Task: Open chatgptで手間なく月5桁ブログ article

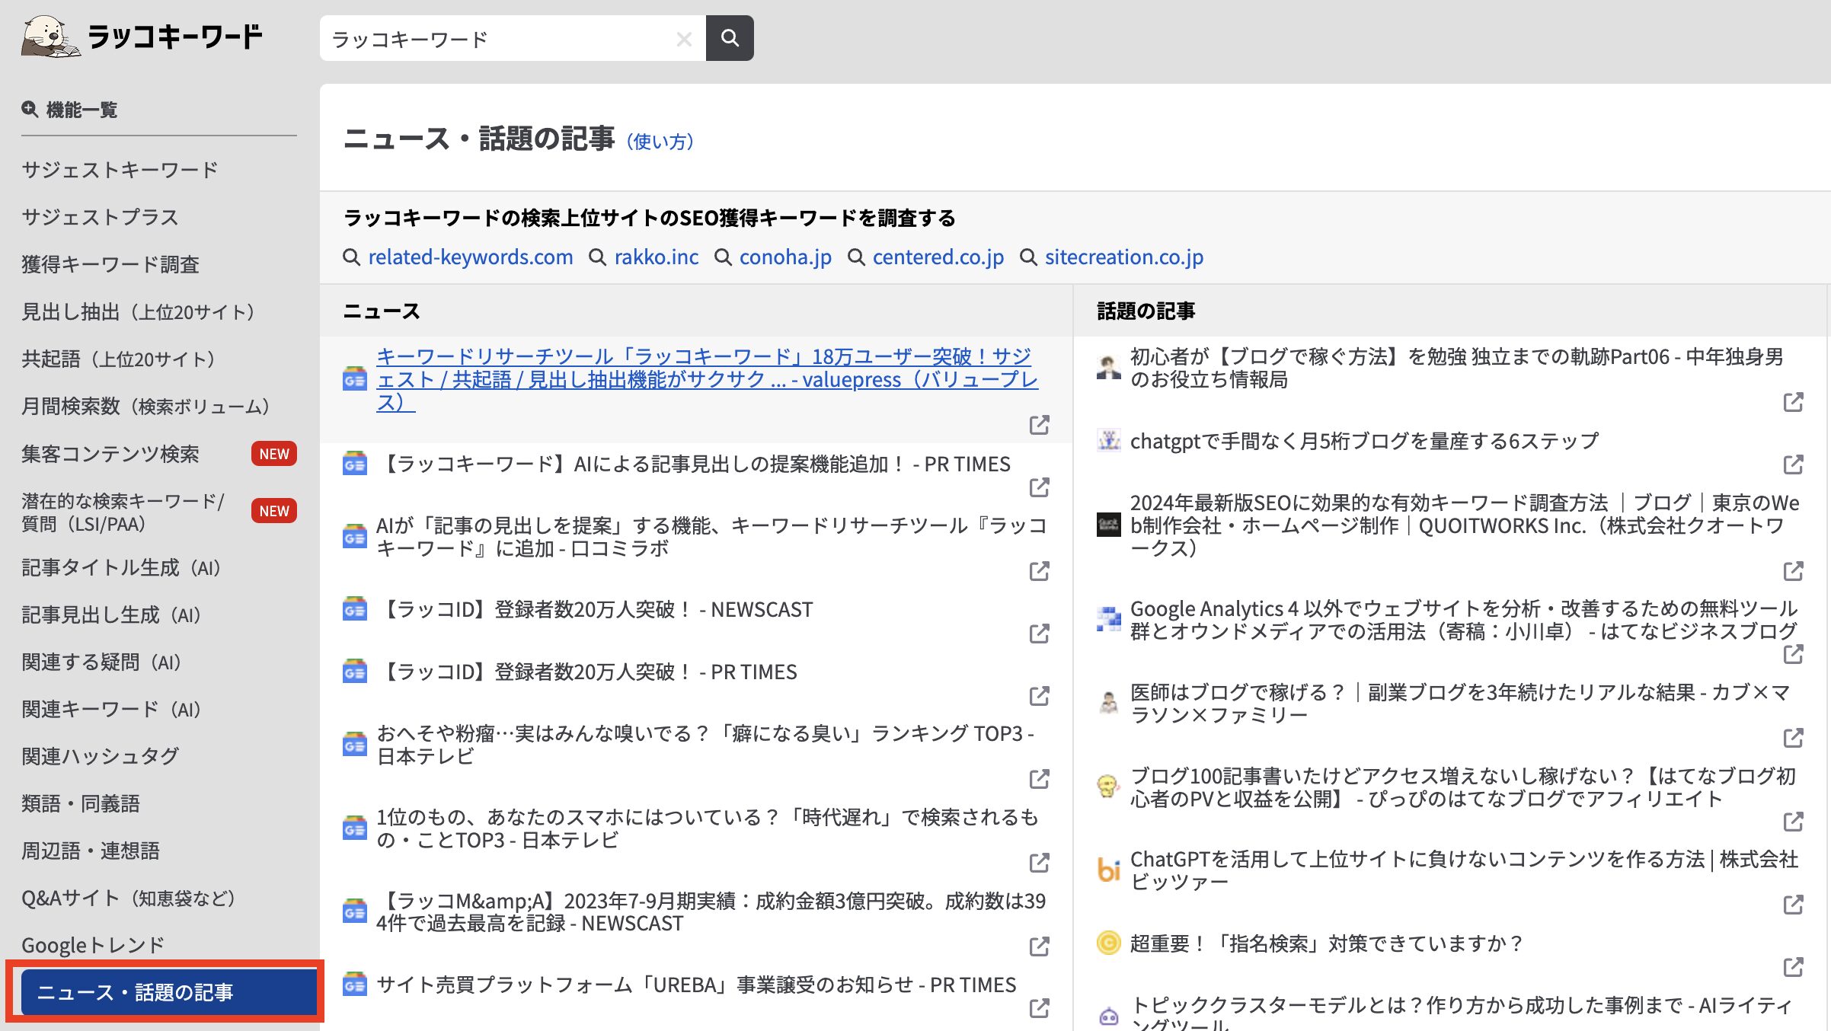Action: click(x=1364, y=441)
